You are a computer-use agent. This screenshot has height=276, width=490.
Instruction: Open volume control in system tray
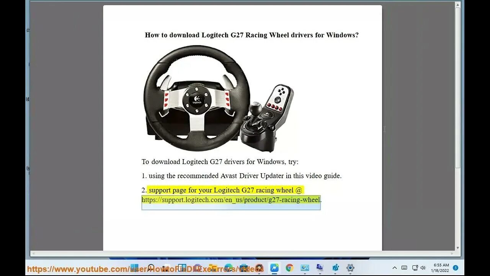pyautogui.click(x=423, y=268)
